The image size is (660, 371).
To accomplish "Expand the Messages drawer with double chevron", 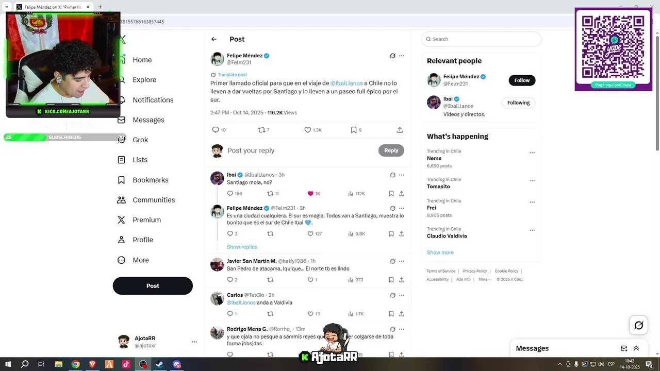I will [x=636, y=348].
